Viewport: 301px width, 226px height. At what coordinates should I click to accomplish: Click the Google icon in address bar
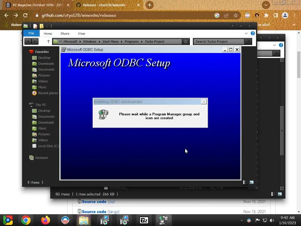click(x=217, y=15)
